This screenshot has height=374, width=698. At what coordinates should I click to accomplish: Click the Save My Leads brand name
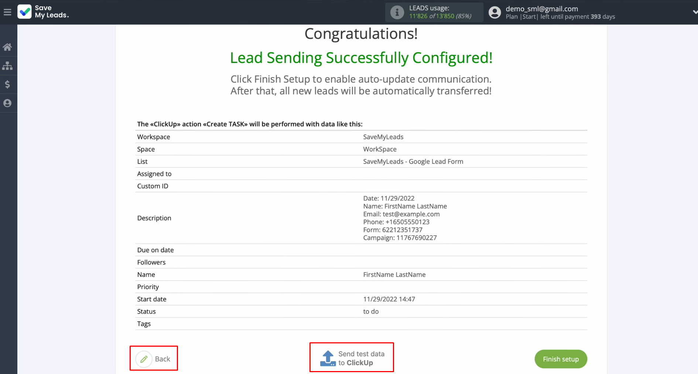pyautogui.click(x=52, y=11)
